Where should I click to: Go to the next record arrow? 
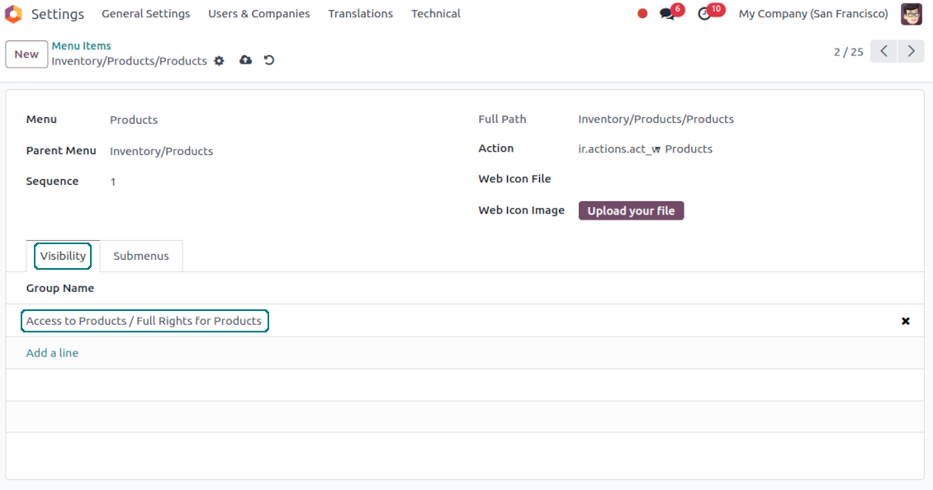(911, 51)
